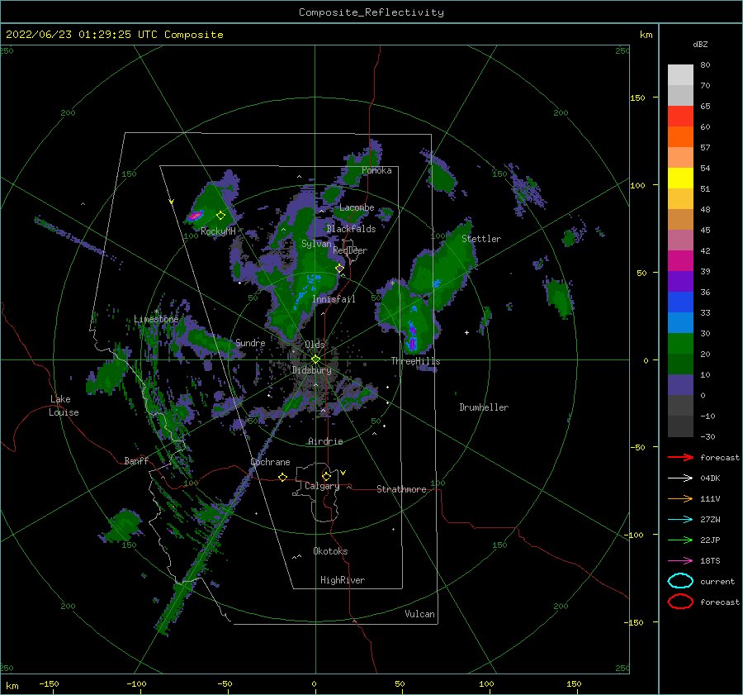Click the HighRiver city label
The width and height of the screenshot is (743, 695).
(343, 580)
